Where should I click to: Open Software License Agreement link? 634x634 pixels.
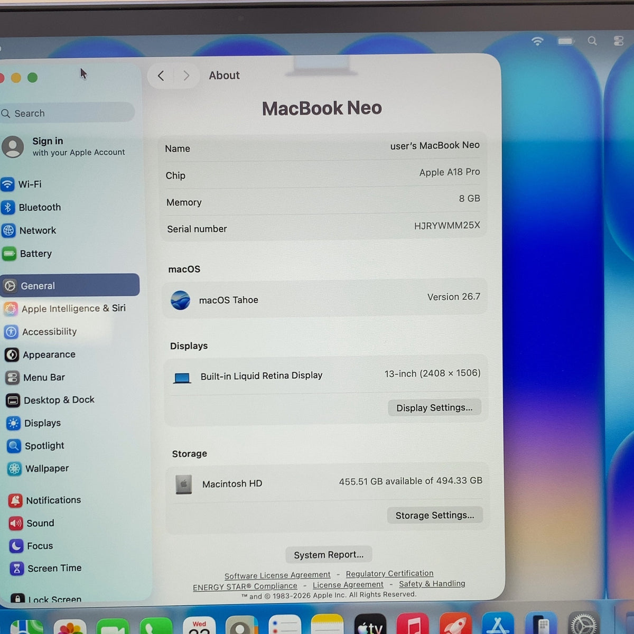pyautogui.click(x=277, y=575)
